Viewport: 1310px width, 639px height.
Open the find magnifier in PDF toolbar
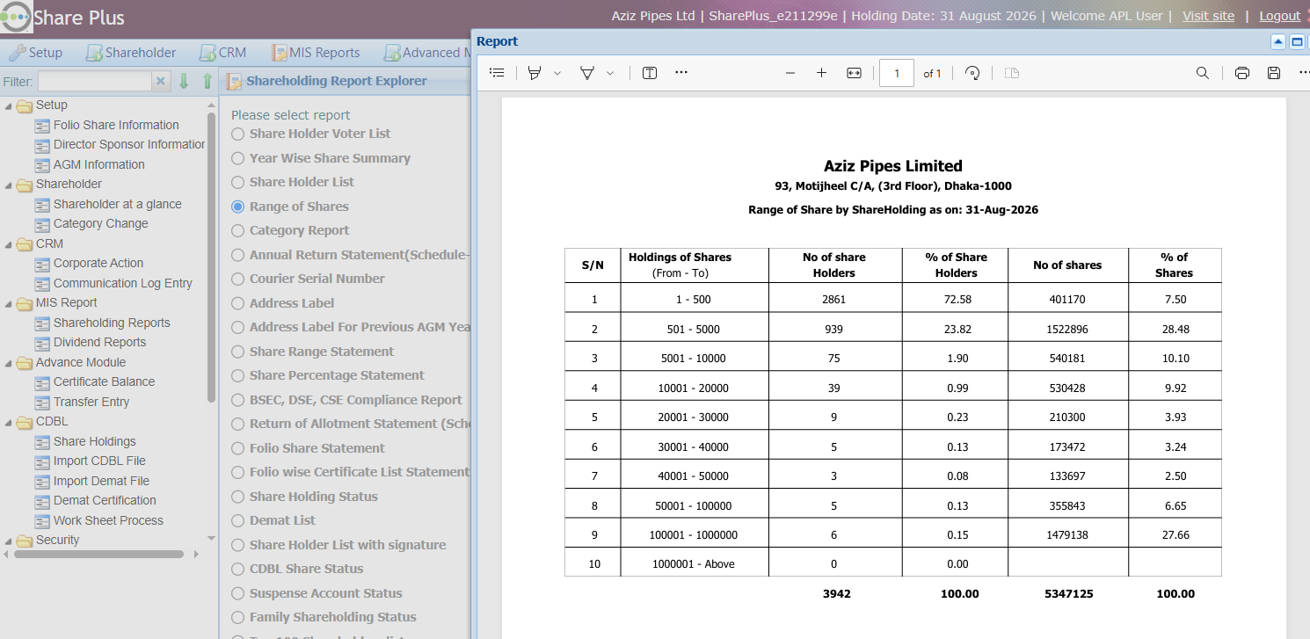coord(1203,73)
